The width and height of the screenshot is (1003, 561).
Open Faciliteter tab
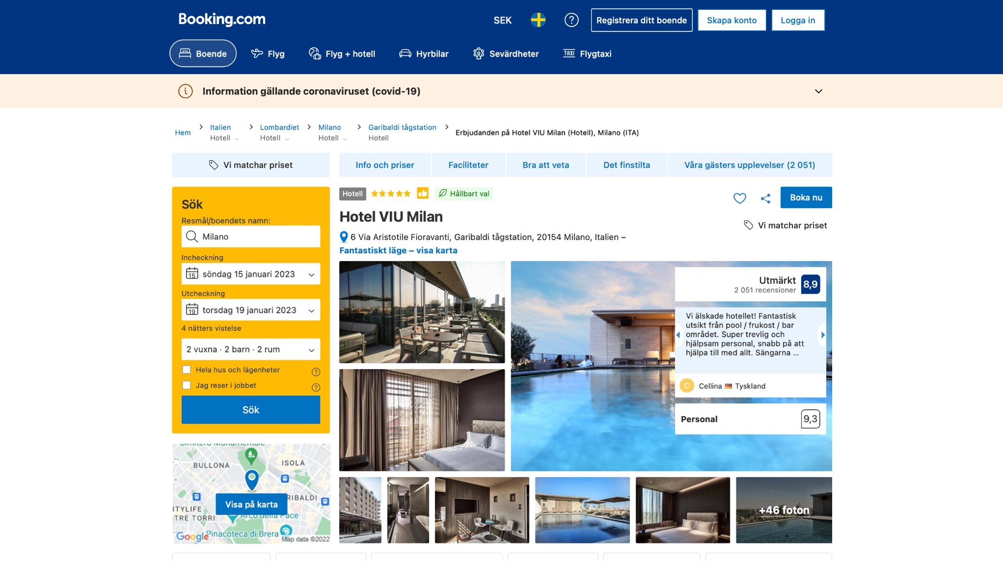tap(468, 165)
